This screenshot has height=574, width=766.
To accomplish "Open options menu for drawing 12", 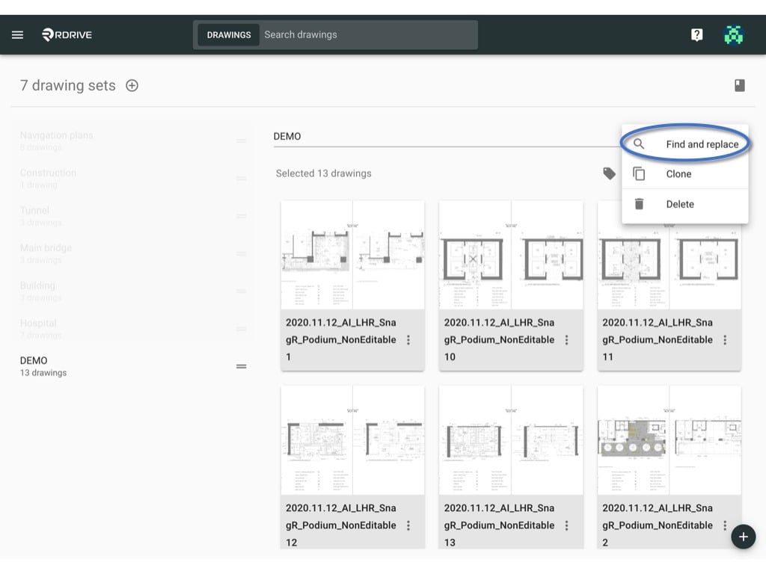I will (x=408, y=525).
